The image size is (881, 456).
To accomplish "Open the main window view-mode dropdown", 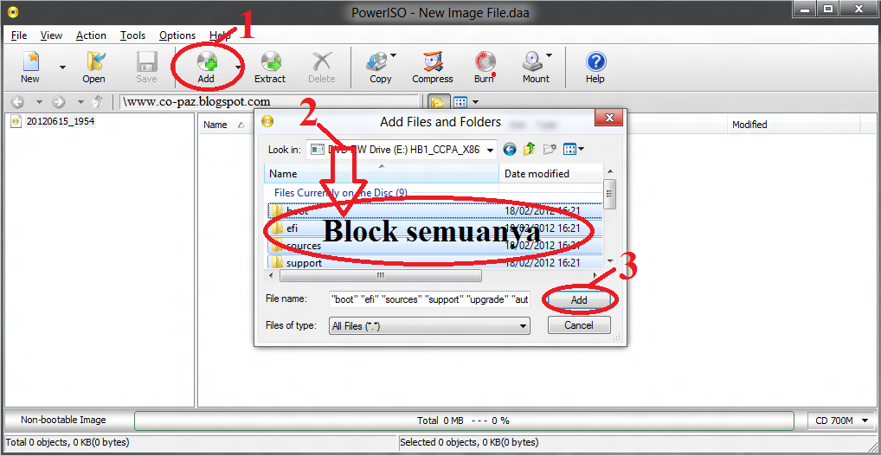I will pos(476,102).
